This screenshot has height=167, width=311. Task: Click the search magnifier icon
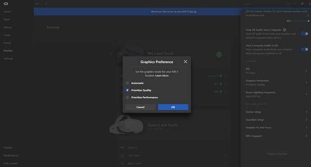[288, 4]
